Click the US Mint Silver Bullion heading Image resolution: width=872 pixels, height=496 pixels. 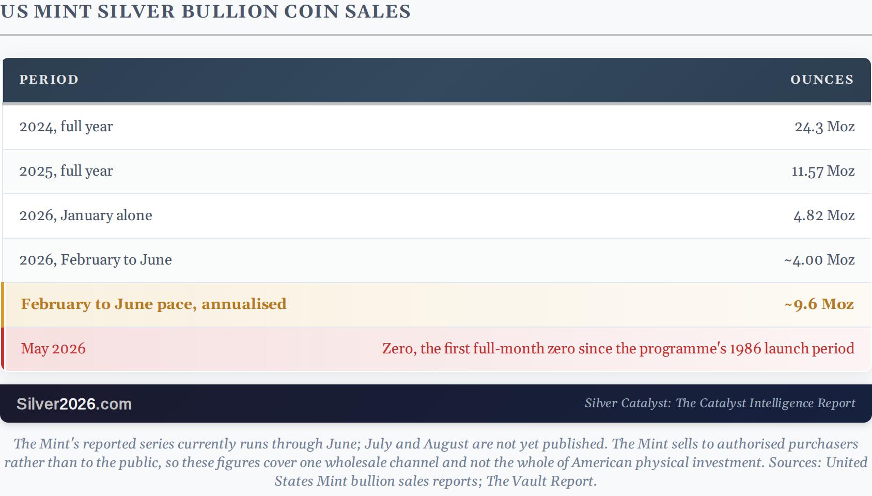point(206,11)
